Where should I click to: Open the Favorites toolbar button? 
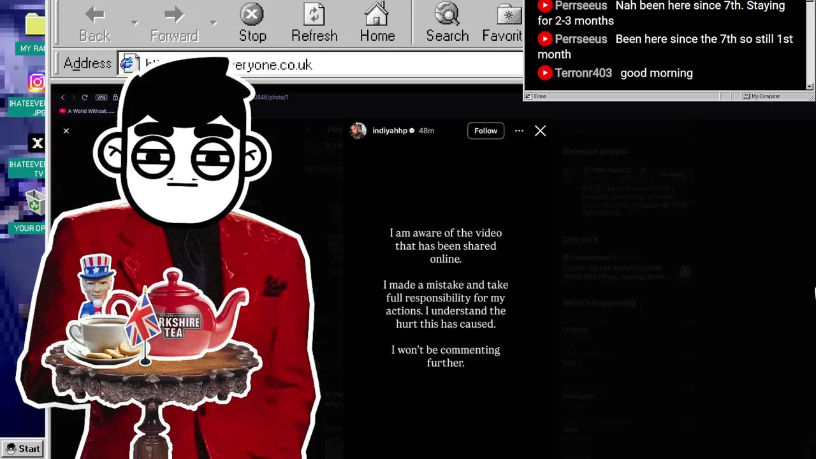pyautogui.click(x=502, y=24)
